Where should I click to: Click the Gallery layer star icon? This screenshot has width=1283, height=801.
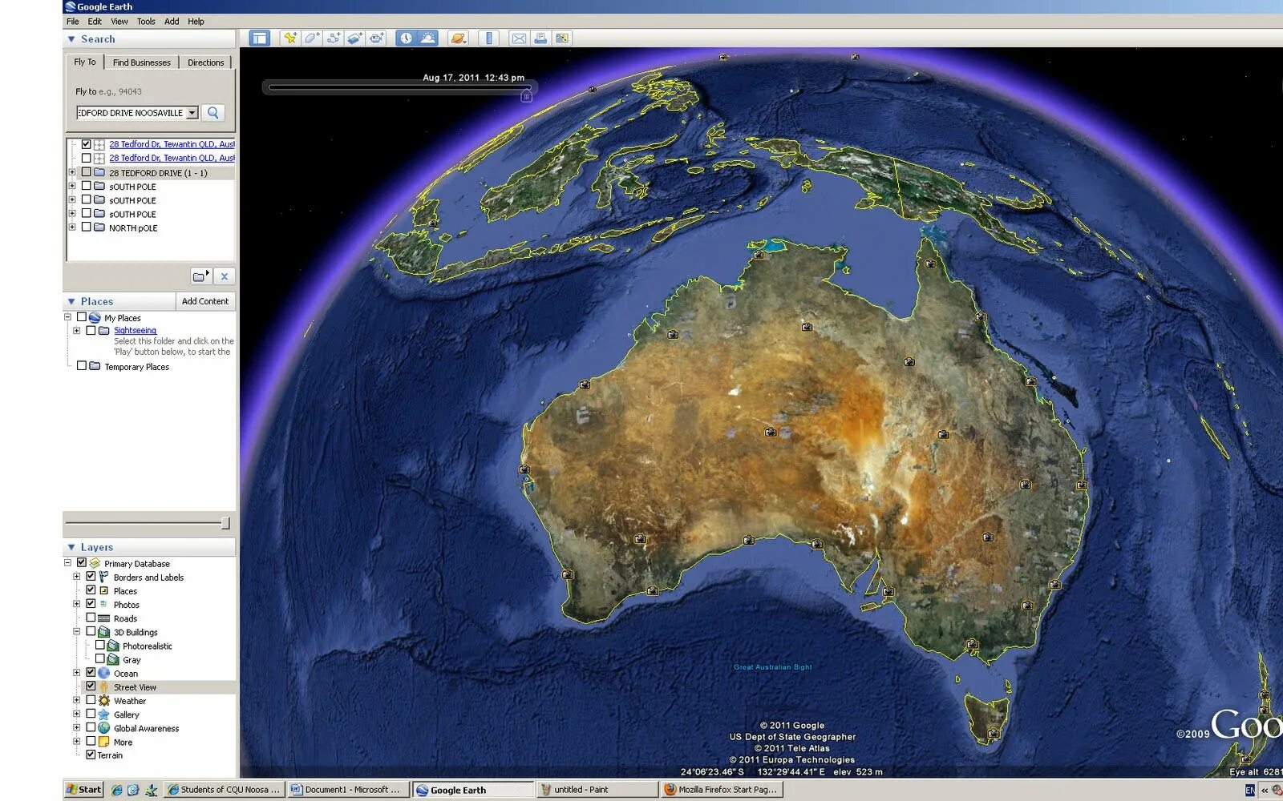click(104, 714)
